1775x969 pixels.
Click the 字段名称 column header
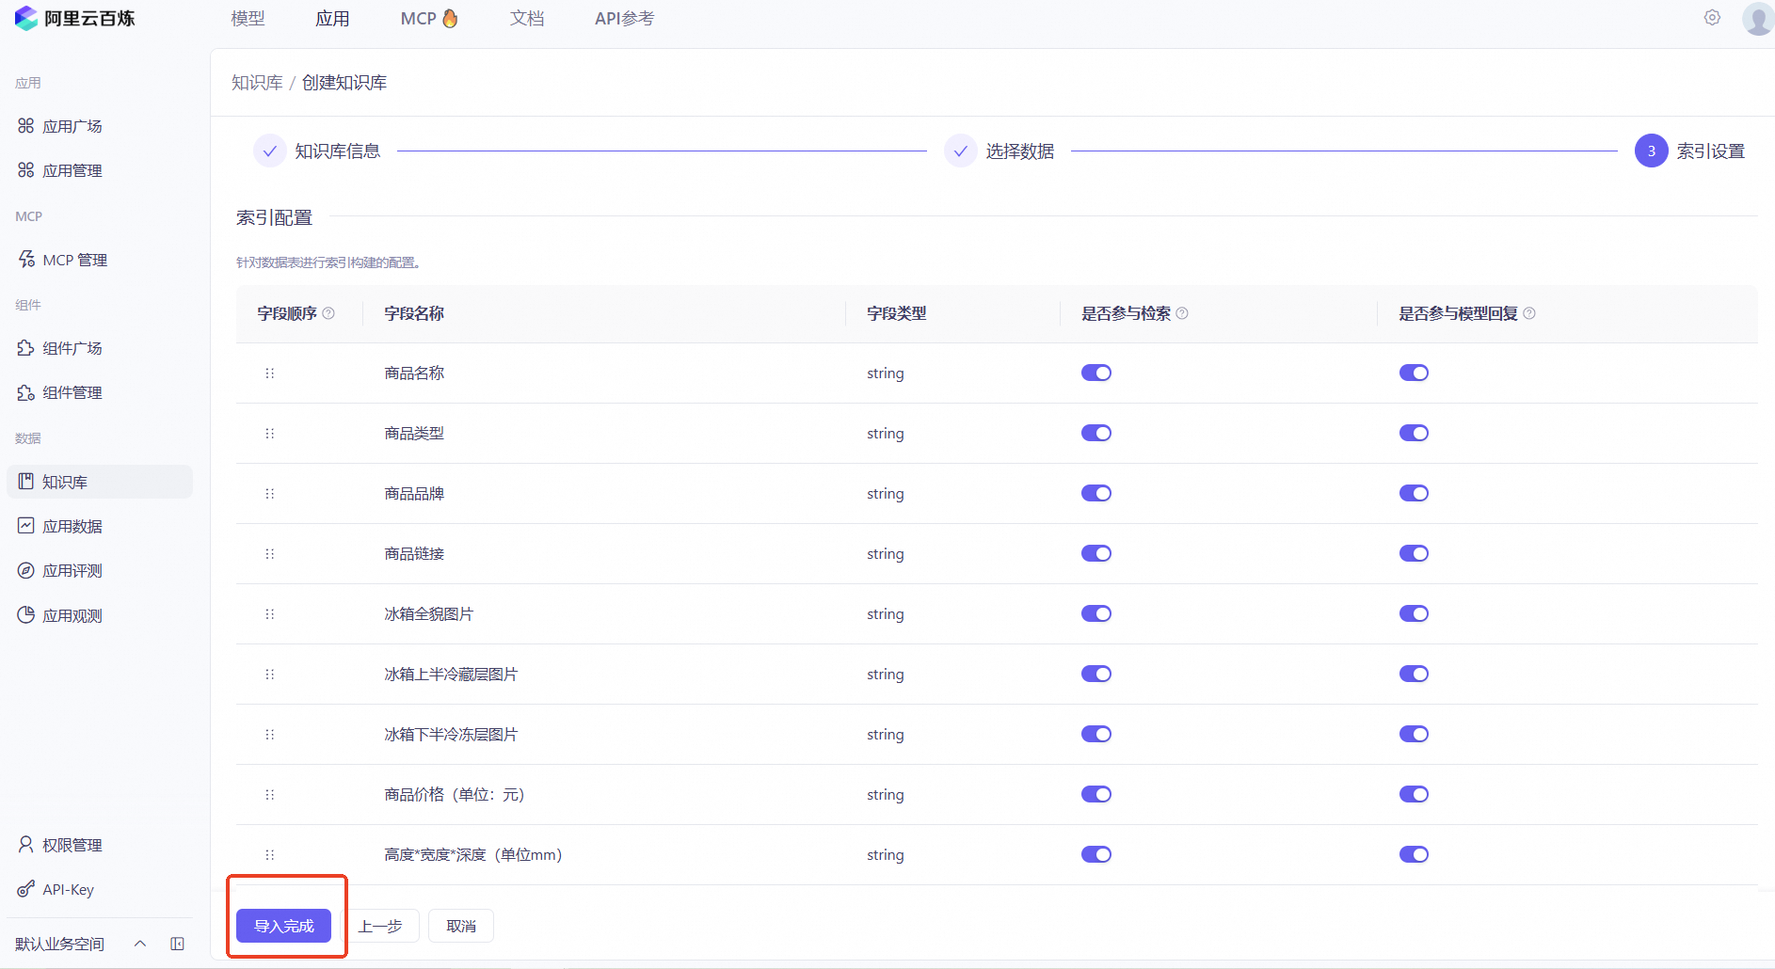(x=414, y=313)
